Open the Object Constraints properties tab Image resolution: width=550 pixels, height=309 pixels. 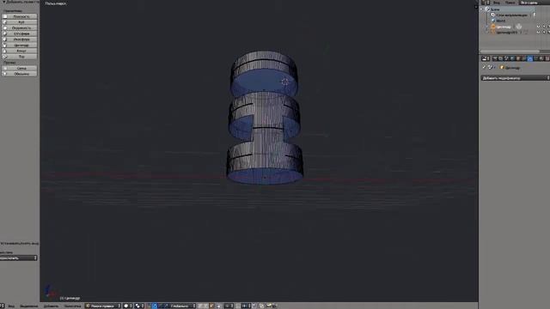pyautogui.click(x=523, y=58)
